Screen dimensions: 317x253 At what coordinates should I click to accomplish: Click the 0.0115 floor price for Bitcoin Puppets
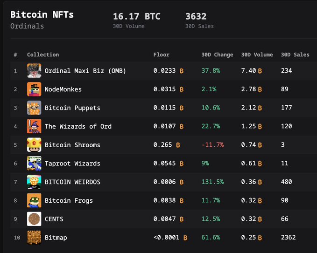tap(164, 108)
